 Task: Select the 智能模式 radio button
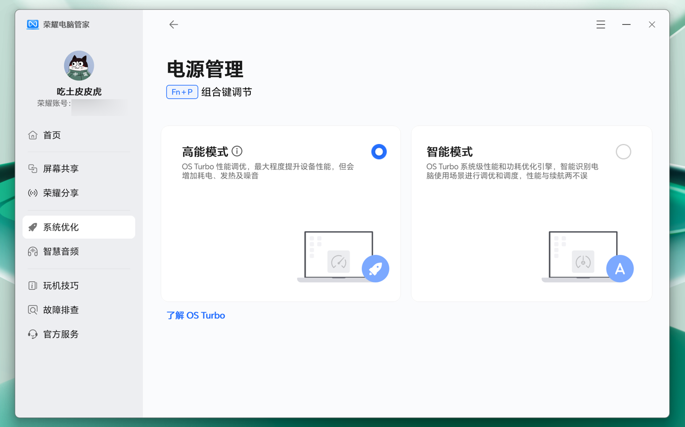pos(623,152)
